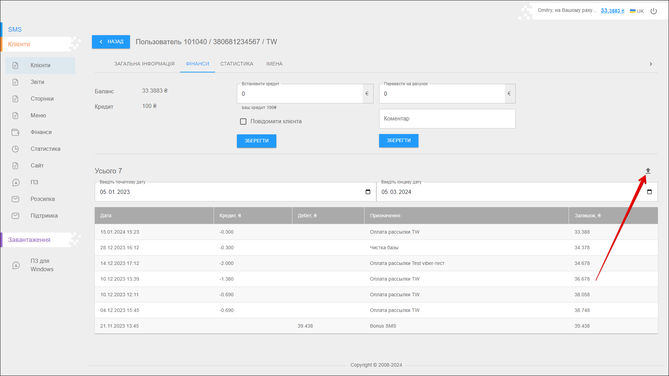669x376 pixels.
Task: Click the export upload icon above table
Action: [x=648, y=171]
